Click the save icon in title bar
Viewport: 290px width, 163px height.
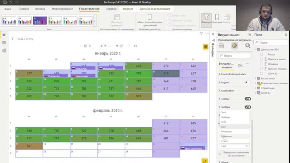click(5, 2)
